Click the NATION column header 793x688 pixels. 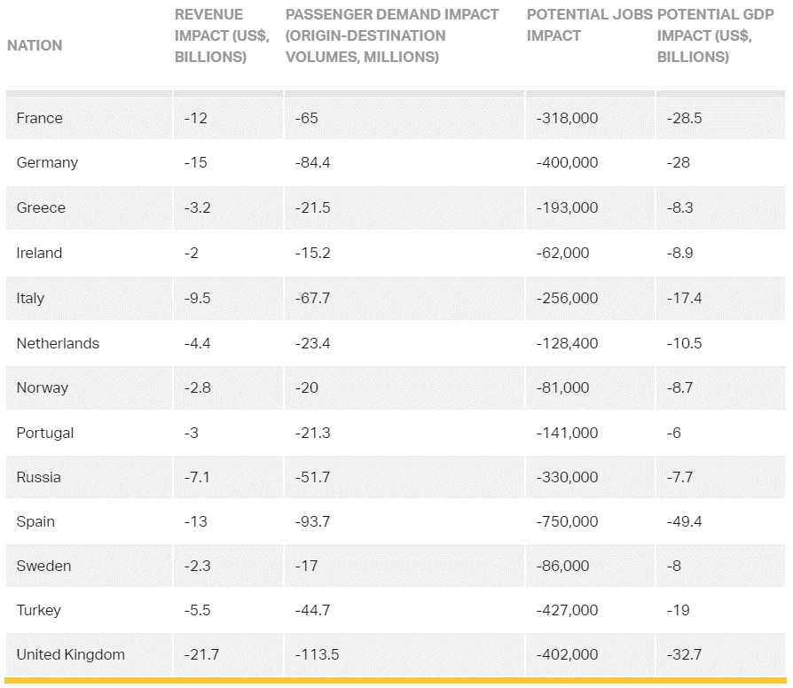pos(35,45)
